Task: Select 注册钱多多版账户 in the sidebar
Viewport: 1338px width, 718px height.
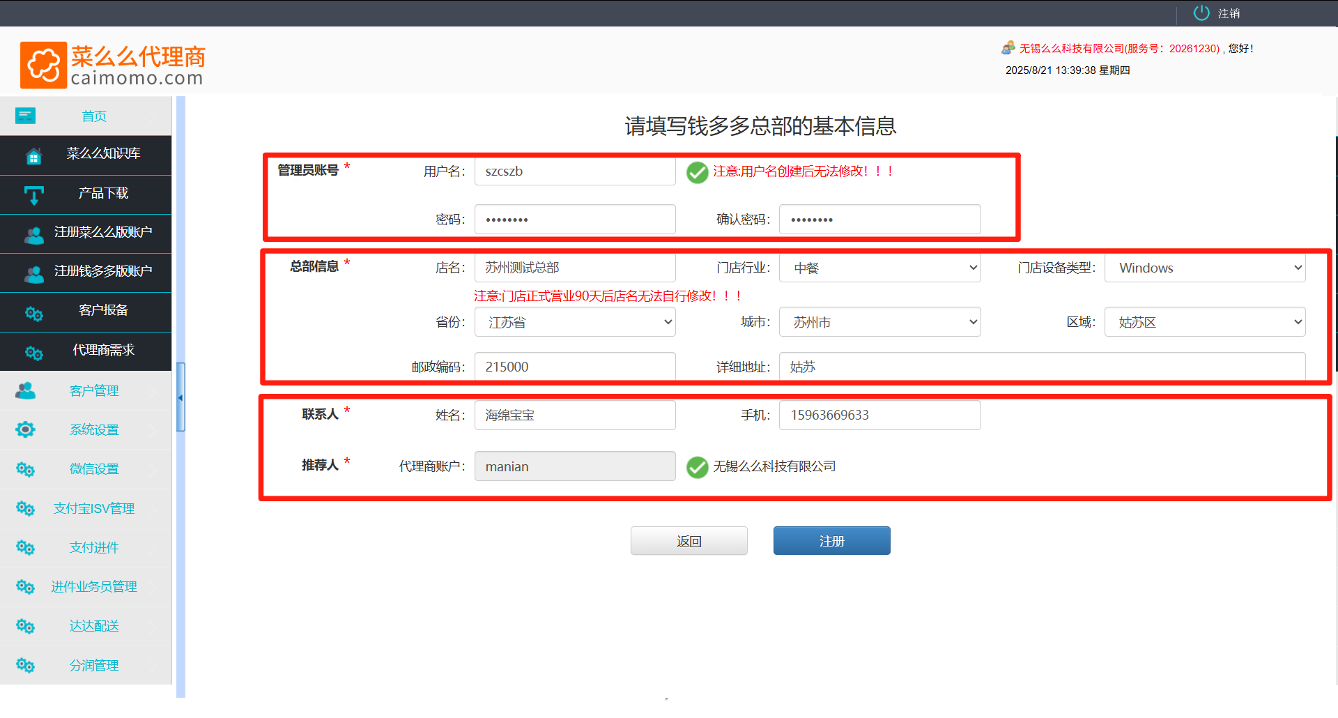Action: (x=86, y=273)
